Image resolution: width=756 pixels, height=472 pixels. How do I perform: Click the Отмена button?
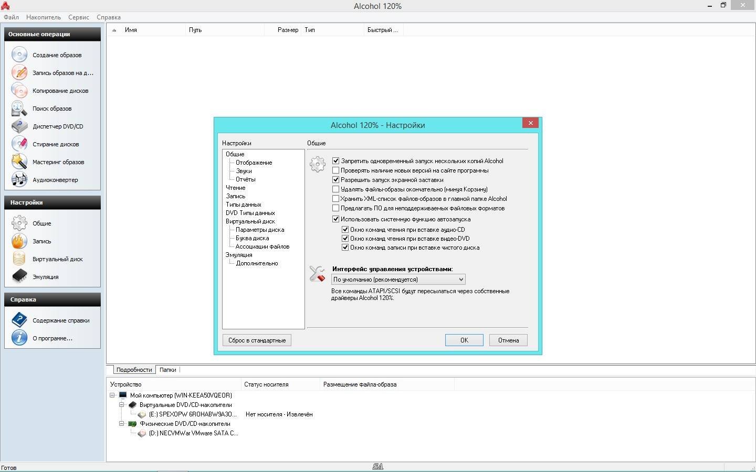pyautogui.click(x=508, y=340)
